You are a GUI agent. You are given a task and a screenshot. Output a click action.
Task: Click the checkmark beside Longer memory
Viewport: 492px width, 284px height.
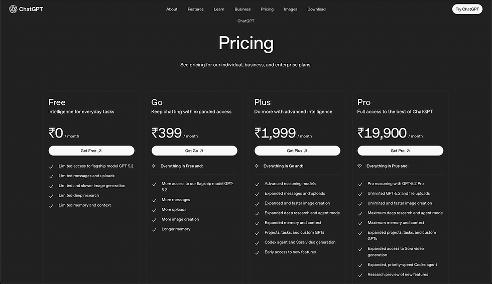(x=154, y=229)
